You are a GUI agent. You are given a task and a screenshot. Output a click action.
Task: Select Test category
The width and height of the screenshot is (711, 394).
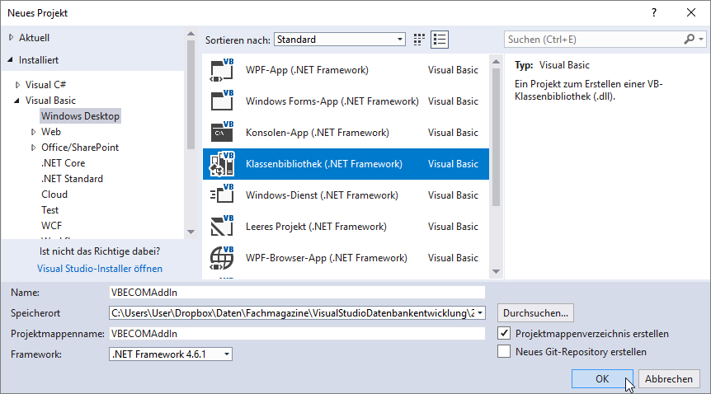tap(49, 210)
